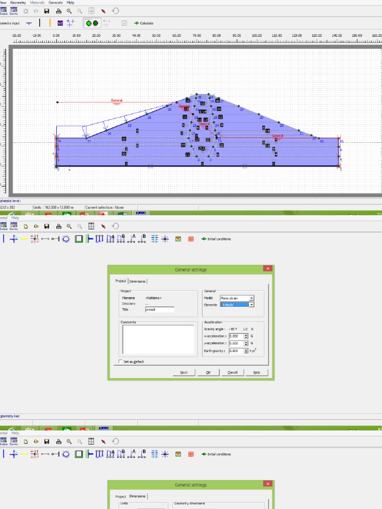Select the tunnel designer circle tool in the middle toolbar
This screenshot has height=509, width=382.
click(66, 239)
